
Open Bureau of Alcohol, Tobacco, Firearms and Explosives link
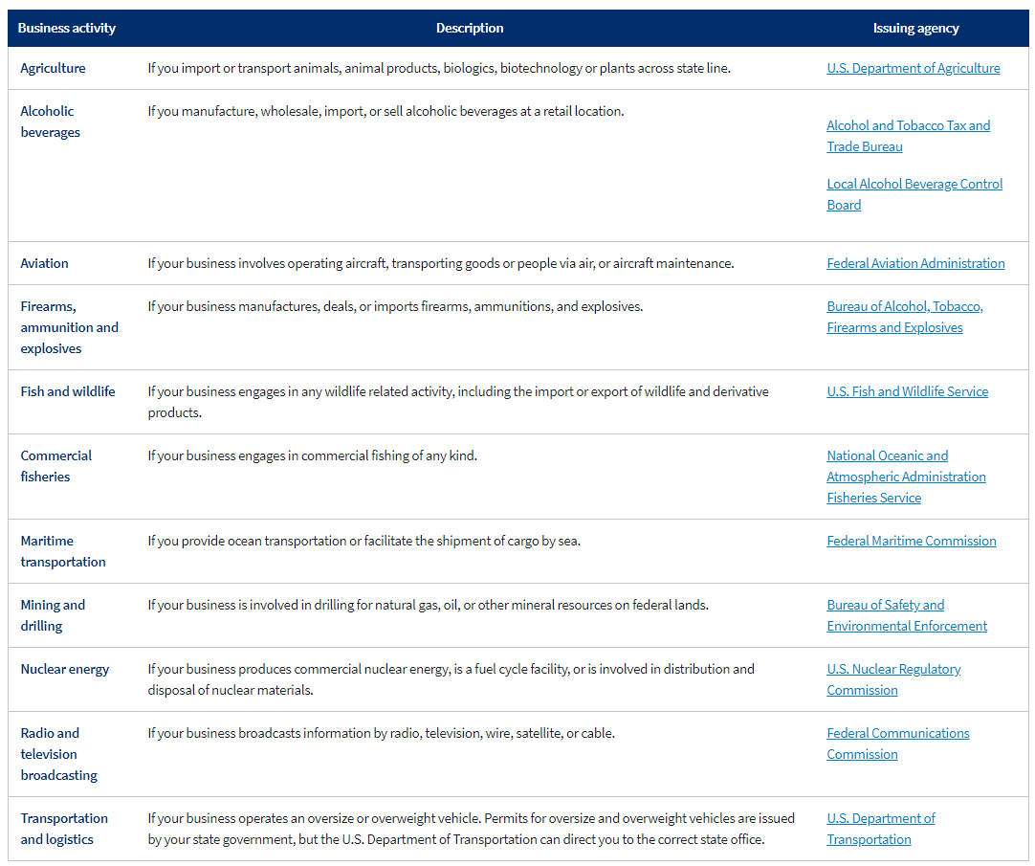click(x=905, y=317)
